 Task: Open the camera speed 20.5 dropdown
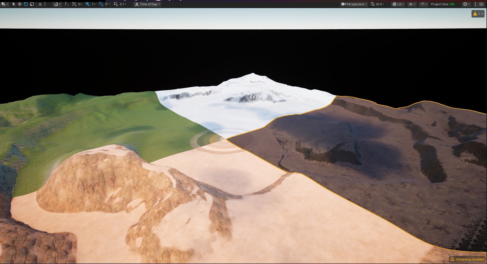coord(380,4)
